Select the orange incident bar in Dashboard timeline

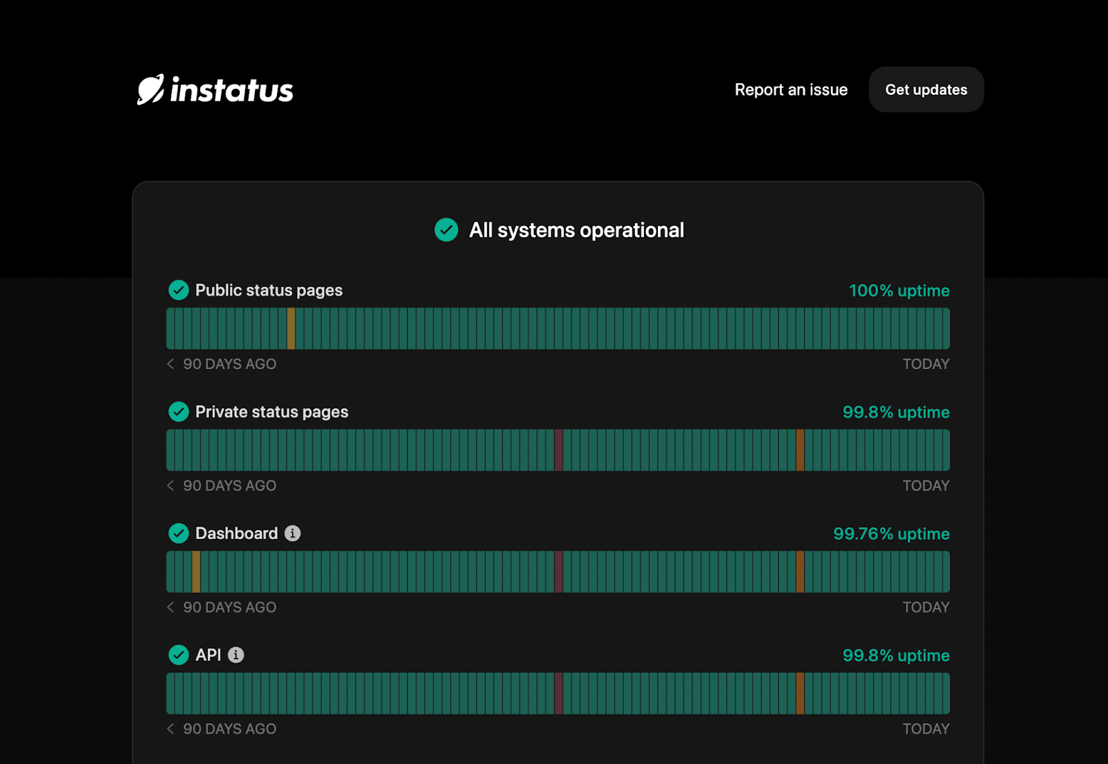(x=801, y=571)
